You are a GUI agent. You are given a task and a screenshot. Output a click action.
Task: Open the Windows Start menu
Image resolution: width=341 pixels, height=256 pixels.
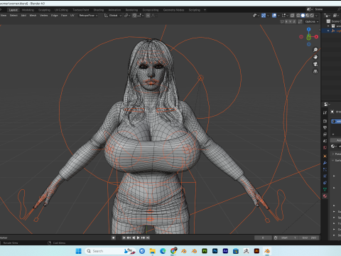pyautogui.click(x=78, y=251)
